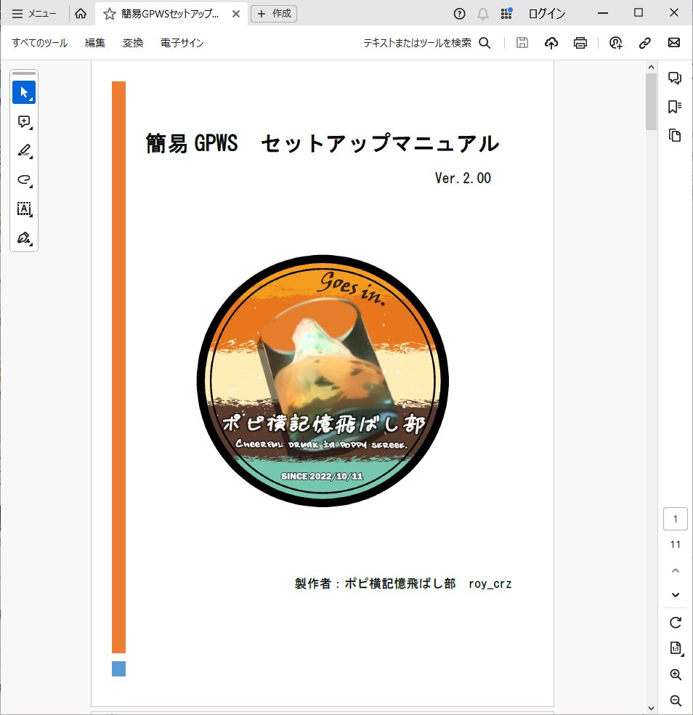
Task: Click the current page number box
Action: (x=676, y=519)
